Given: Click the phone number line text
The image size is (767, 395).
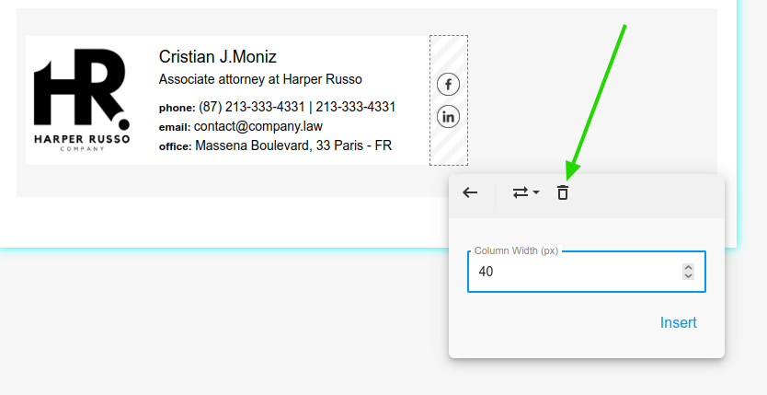Looking at the screenshot, I should click(x=277, y=107).
